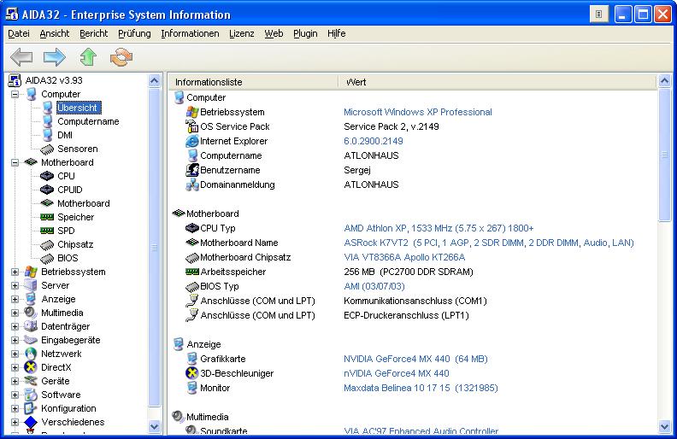Expand the Multimedia tree node
The height and width of the screenshot is (439, 677).
(x=15, y=313)
